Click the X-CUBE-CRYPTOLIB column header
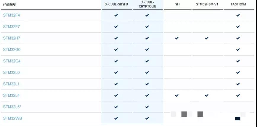The image size is (257, 127). (147, 4)
